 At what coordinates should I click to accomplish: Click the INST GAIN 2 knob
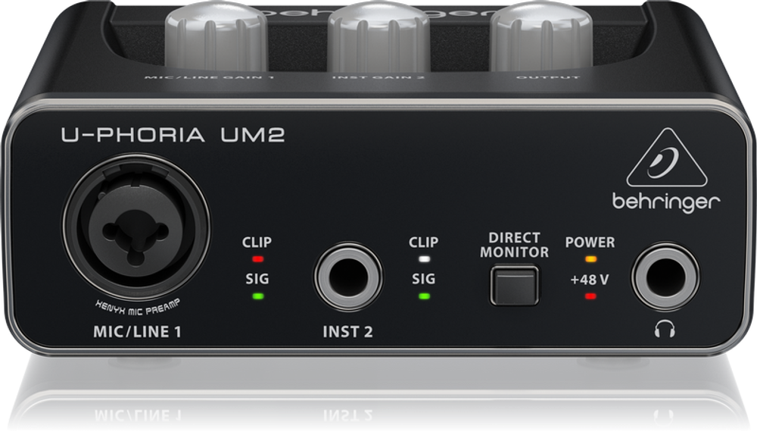point(378,35)
